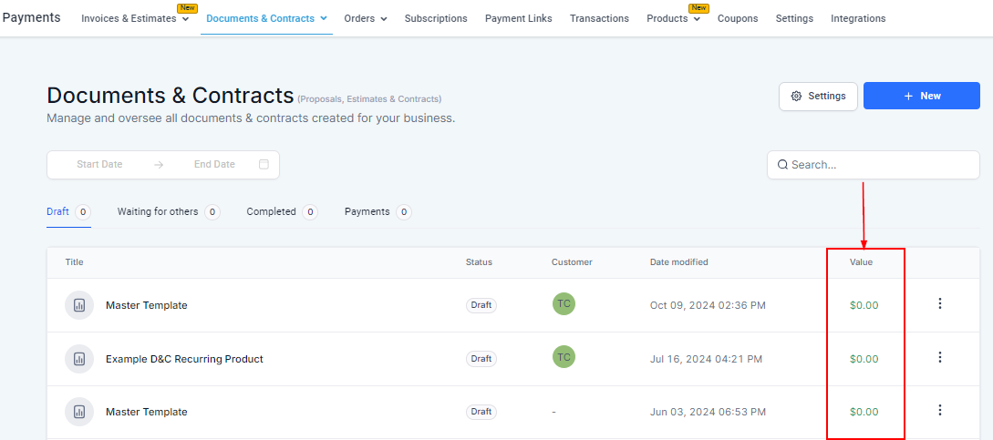This screenshot has width=993, height=440.
Task: Click the blue New button
Action: (921, 96)
